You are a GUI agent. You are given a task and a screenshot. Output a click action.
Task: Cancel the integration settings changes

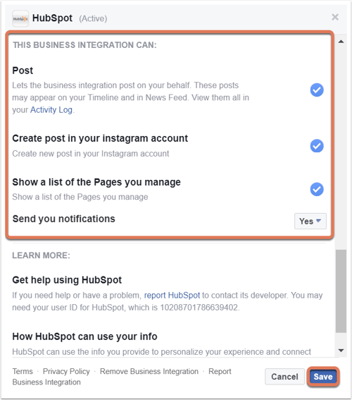pos(284,377)
